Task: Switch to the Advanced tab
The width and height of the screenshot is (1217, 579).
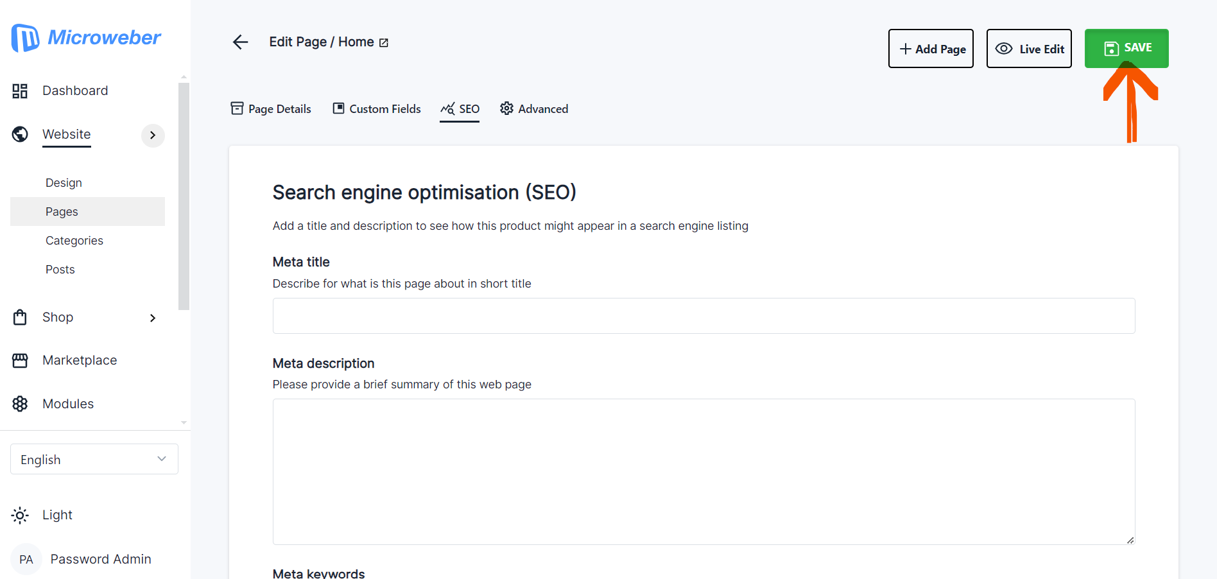Action: (x=534, y=109)
